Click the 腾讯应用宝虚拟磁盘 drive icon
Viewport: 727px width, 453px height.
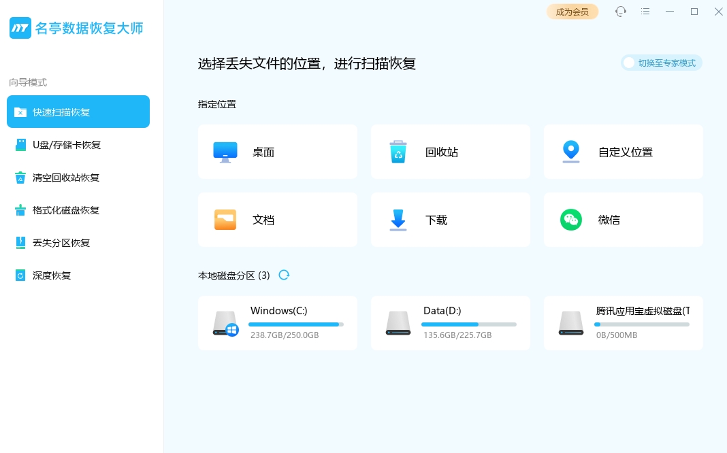tap(570, 323)
